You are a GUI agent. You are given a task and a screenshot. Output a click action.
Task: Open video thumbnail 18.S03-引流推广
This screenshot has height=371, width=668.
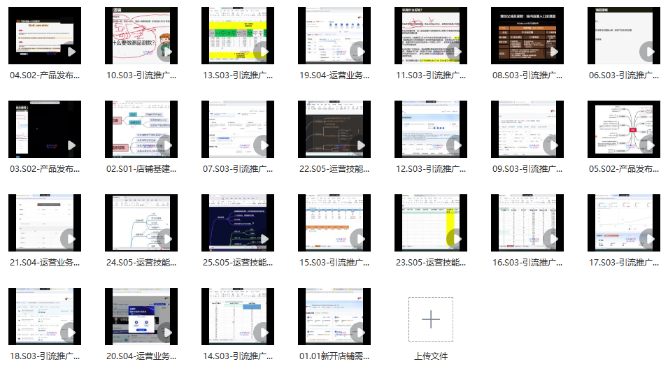pos(45,317)
